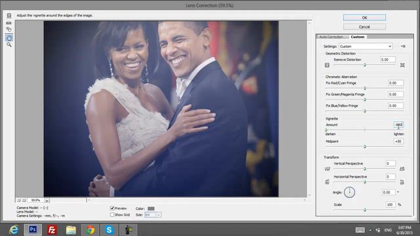The width and height of the screenshot is (420, 236).
Task: Click left Vertical Perspective icon
Action: coord(327,169)
